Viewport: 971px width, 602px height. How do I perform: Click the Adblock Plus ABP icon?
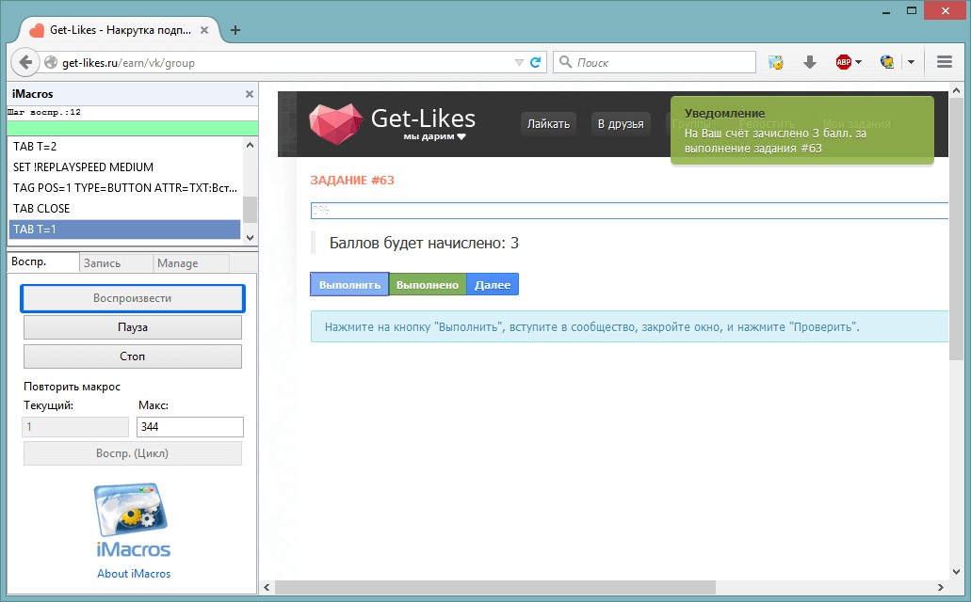click(x=844, y=62)
